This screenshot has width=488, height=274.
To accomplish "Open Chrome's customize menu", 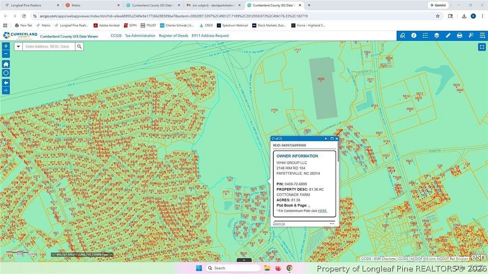I will click(x=483, y=16).
